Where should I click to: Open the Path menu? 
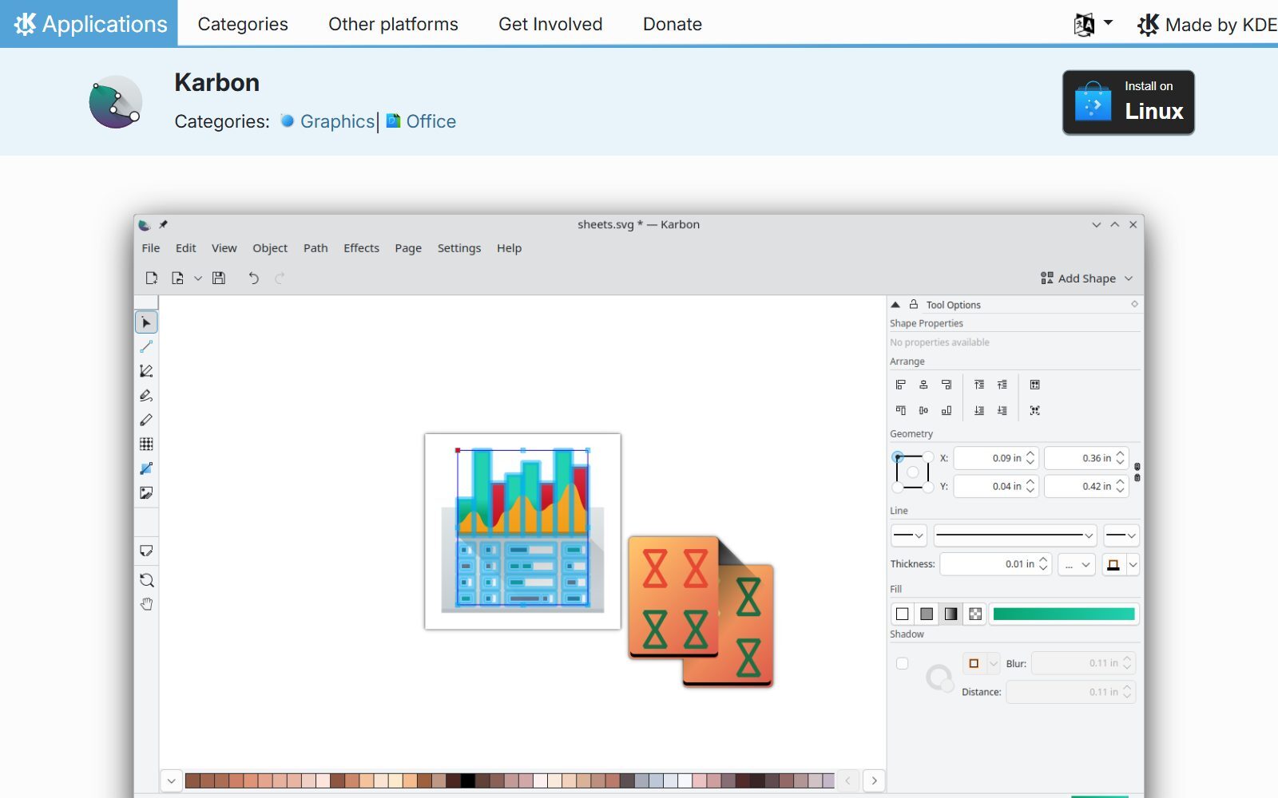[x=316, y=248]
